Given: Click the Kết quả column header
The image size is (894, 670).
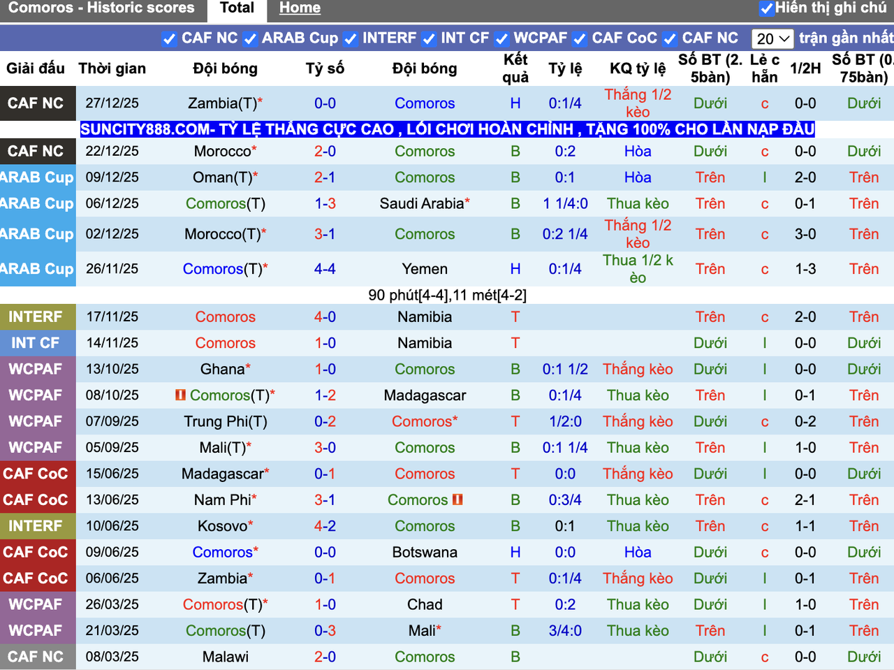Looking at the screenshot, I should point(515,68).
